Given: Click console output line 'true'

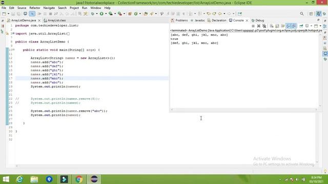Looking at the screenshot, I should point(174,39).
